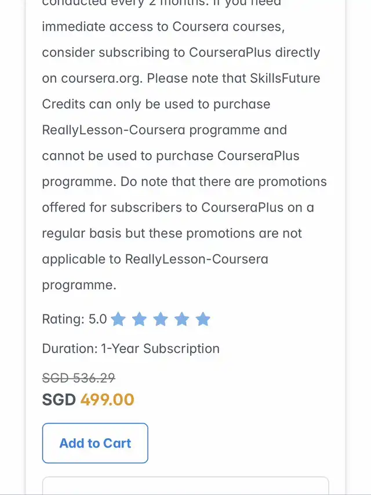Viewport: 371px width, 495px height.
Task: Click the discounted 499.00 price amount
Action: (107, 399)
